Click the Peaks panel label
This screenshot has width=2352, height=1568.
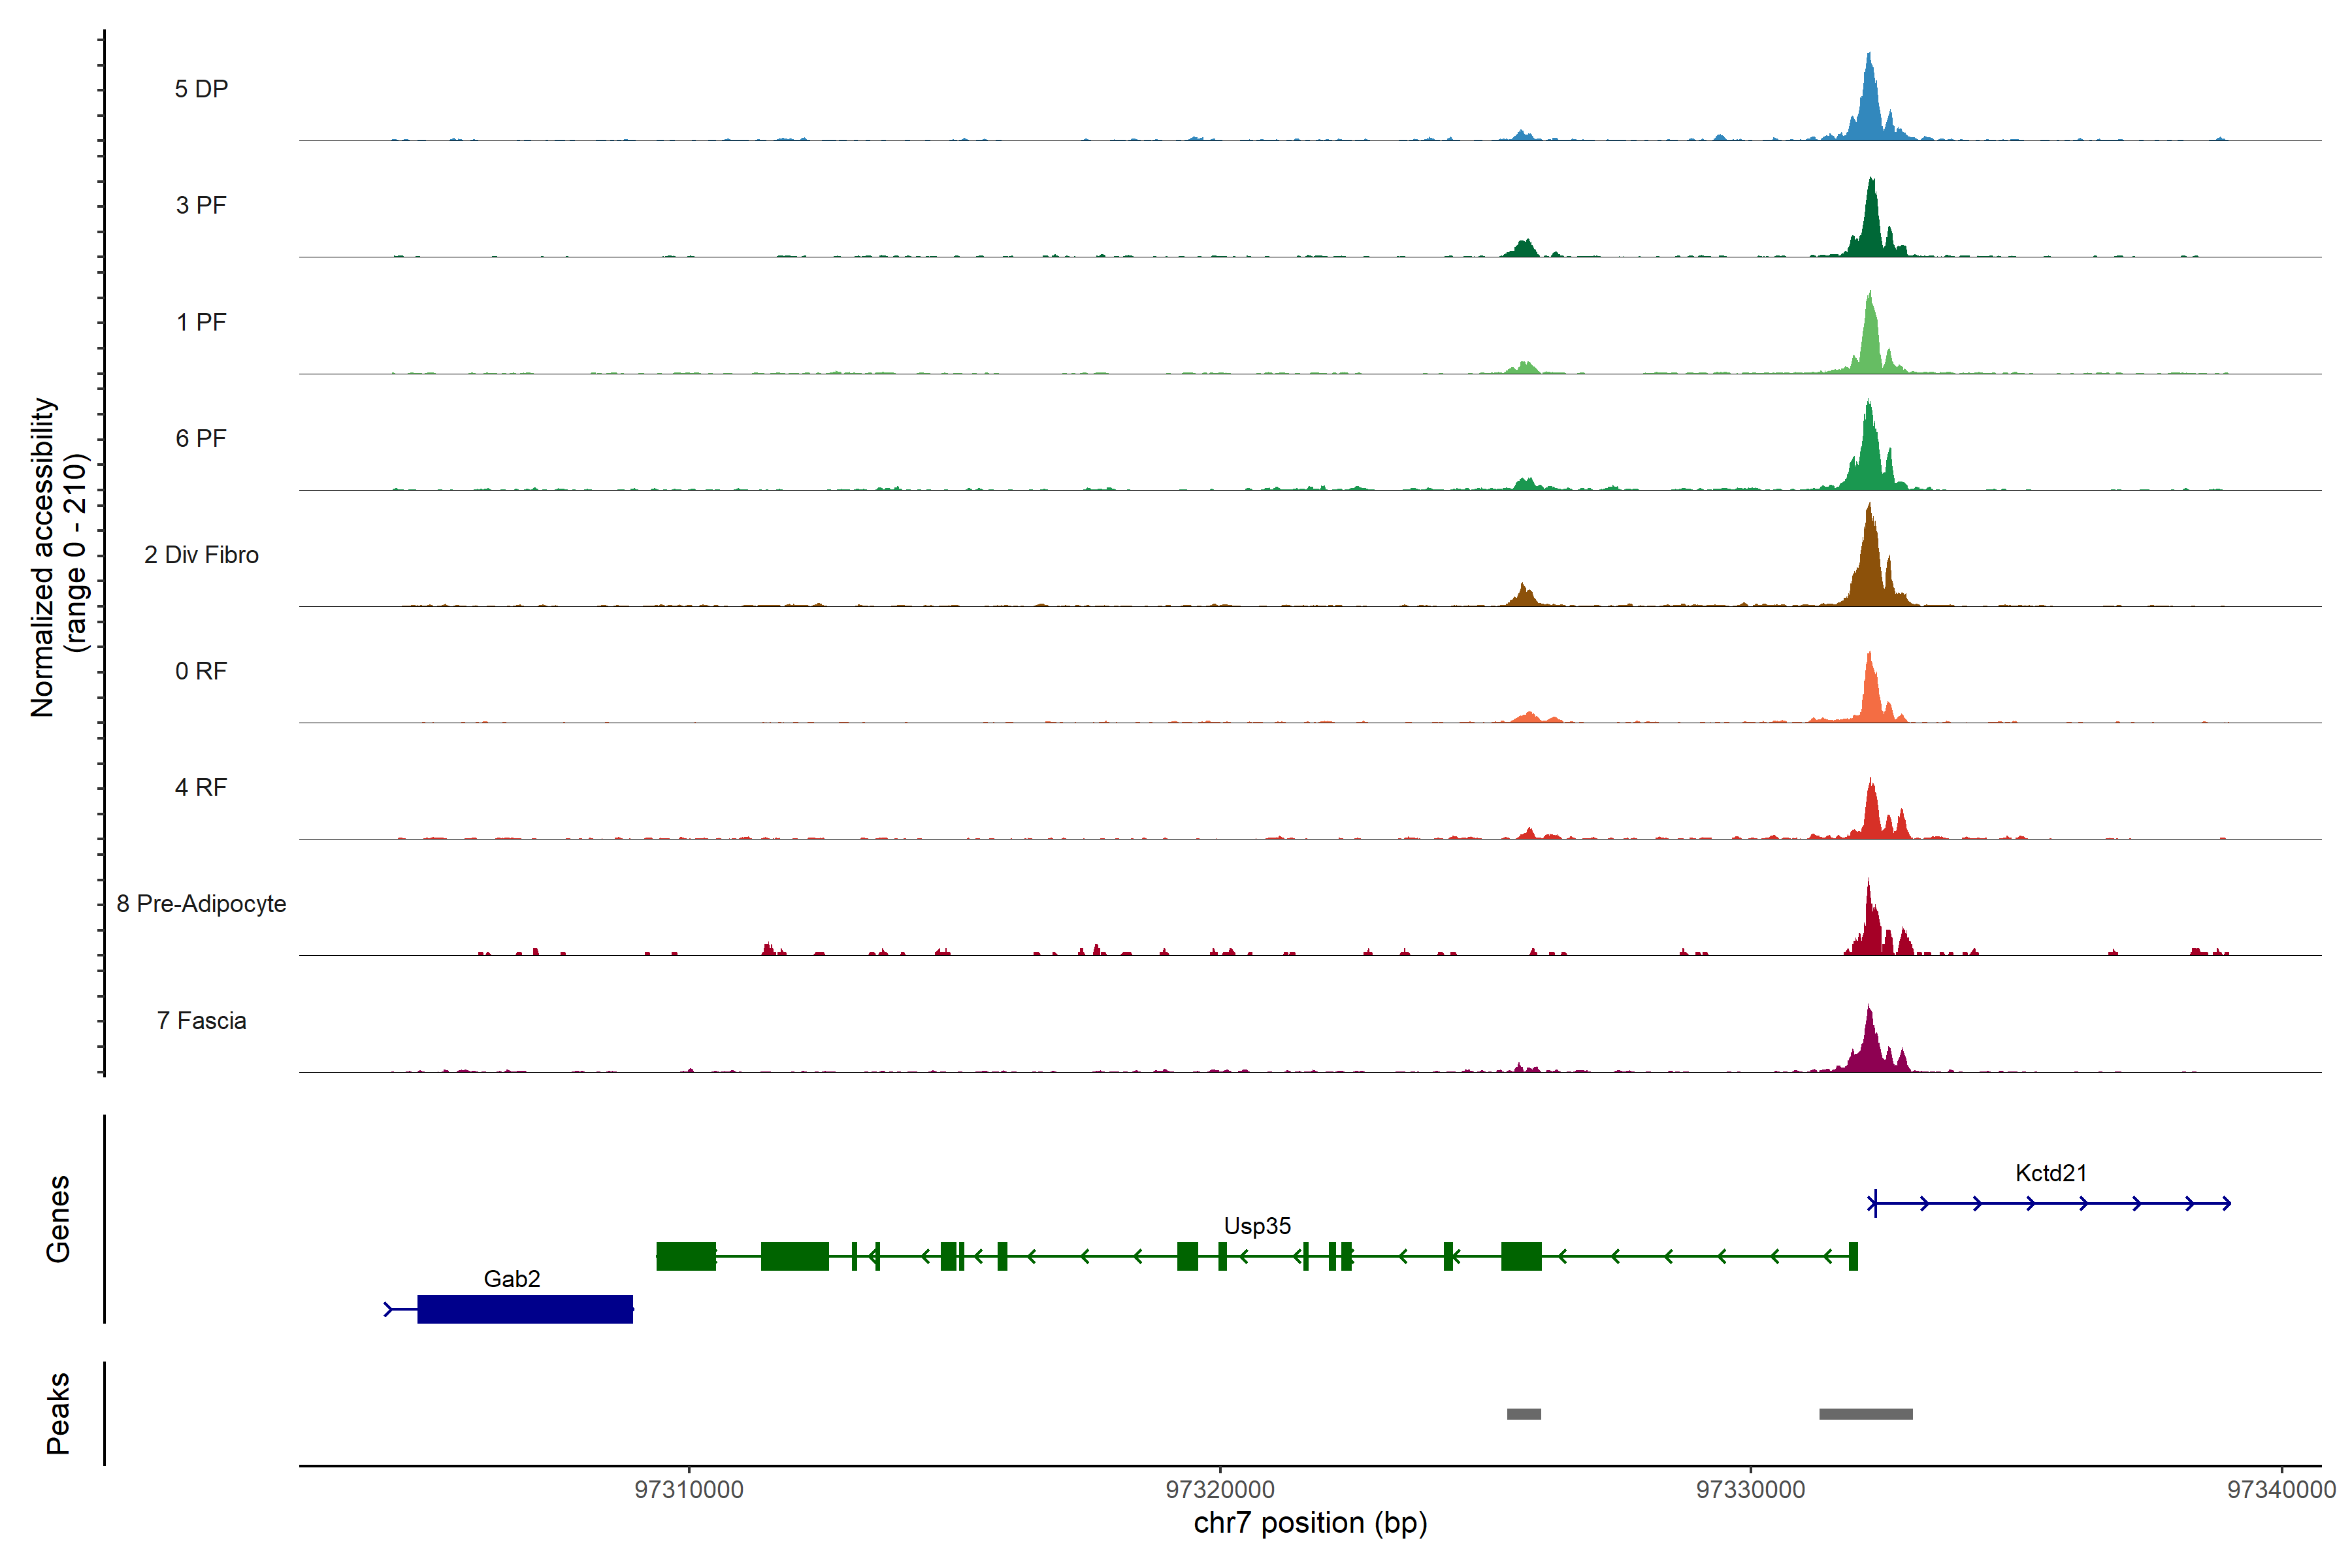point(58,1413)
